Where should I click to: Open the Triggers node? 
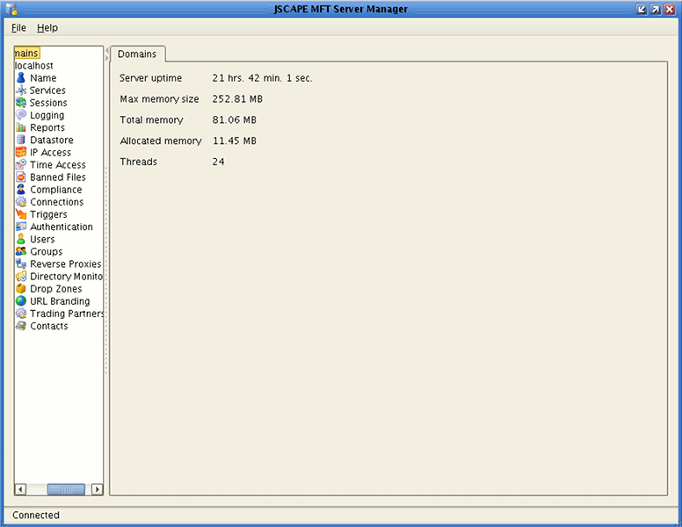(x=48, y=214)
